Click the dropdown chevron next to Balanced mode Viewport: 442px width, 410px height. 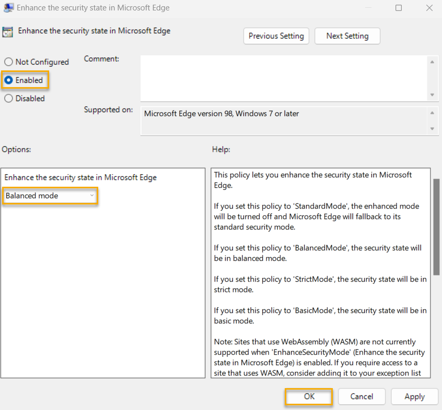pyautogui.click(x=92, y=196)
